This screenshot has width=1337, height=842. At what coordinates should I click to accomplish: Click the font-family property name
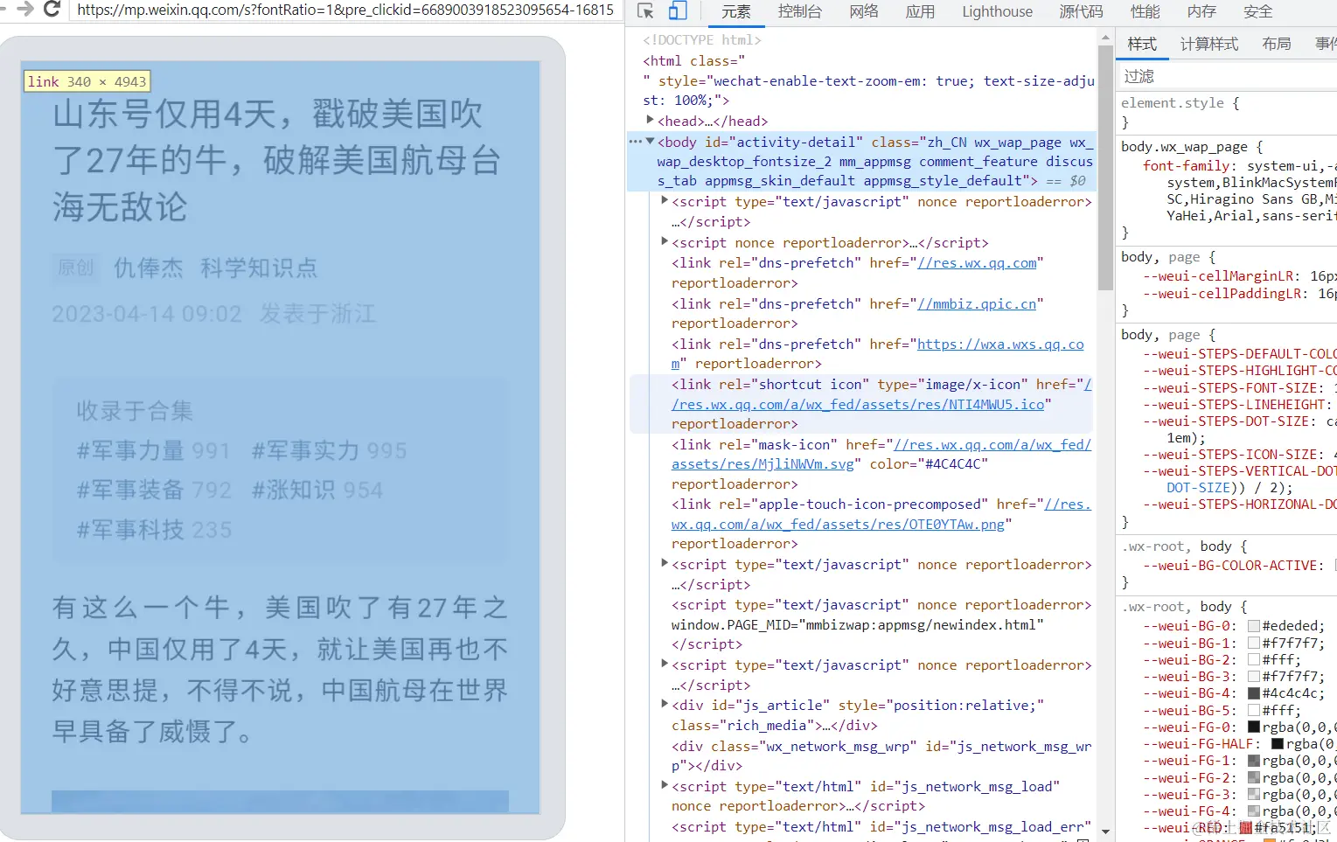pyautogui.click(x=1187, y=166)
